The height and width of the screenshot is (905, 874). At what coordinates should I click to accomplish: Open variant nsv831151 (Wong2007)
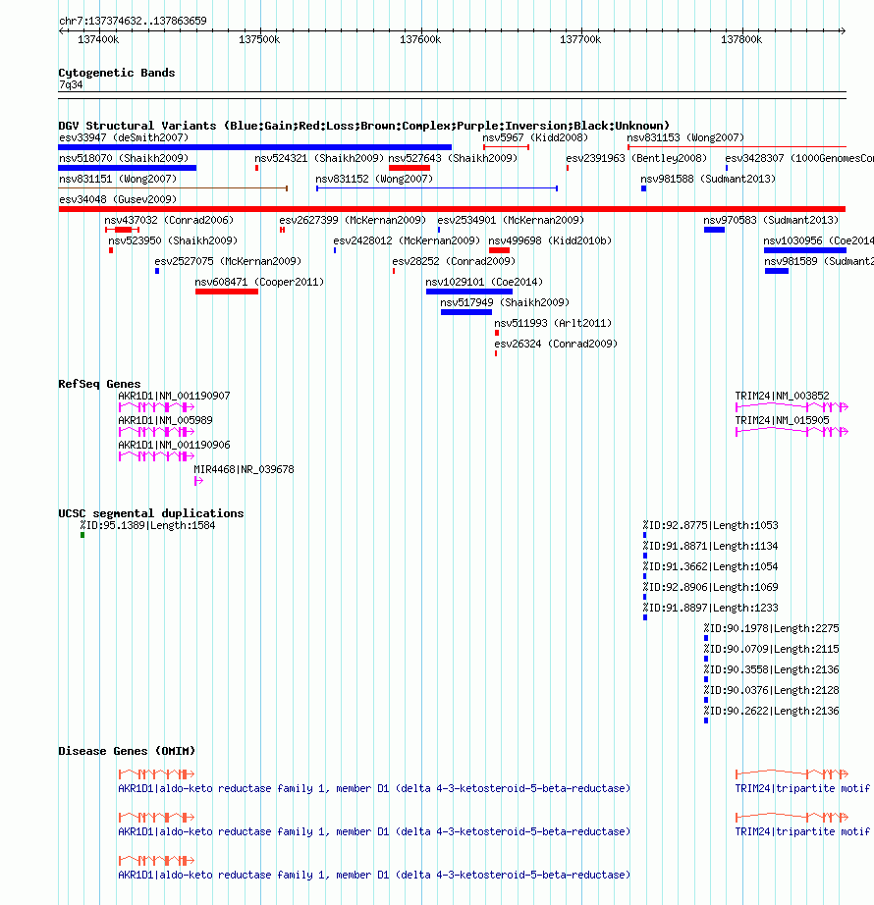pyautogui.click(x=118, y=179)
